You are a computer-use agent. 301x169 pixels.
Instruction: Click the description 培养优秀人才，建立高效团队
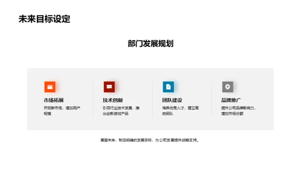click(181, 111)
